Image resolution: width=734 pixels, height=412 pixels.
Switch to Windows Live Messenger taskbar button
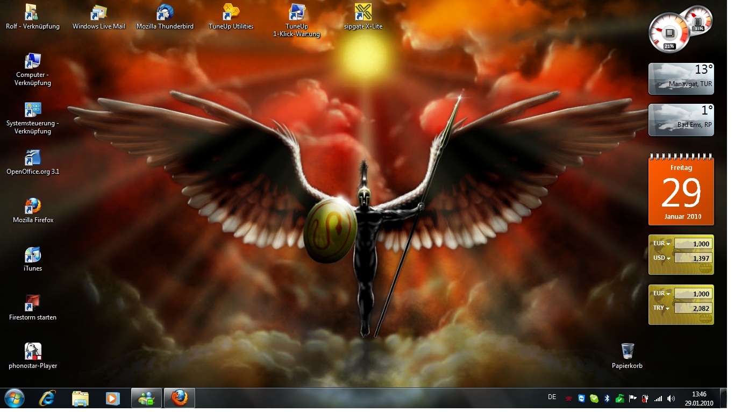pos(146,399)
